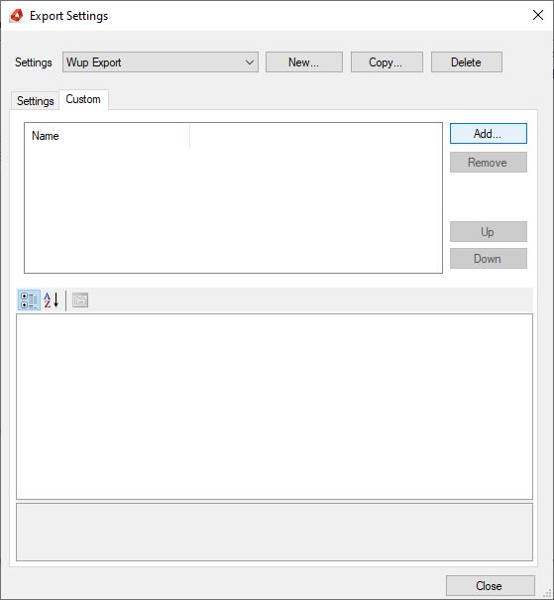Open the Property Pages icon

[80, 300]
